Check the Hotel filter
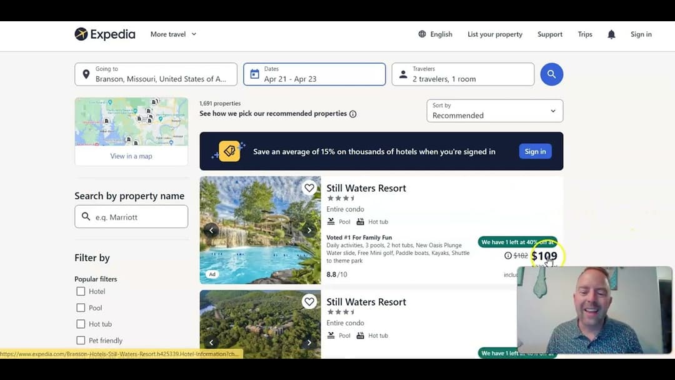The height and width of the screenshot is (380, 675). pyautogui.click(x=81, y=291)
